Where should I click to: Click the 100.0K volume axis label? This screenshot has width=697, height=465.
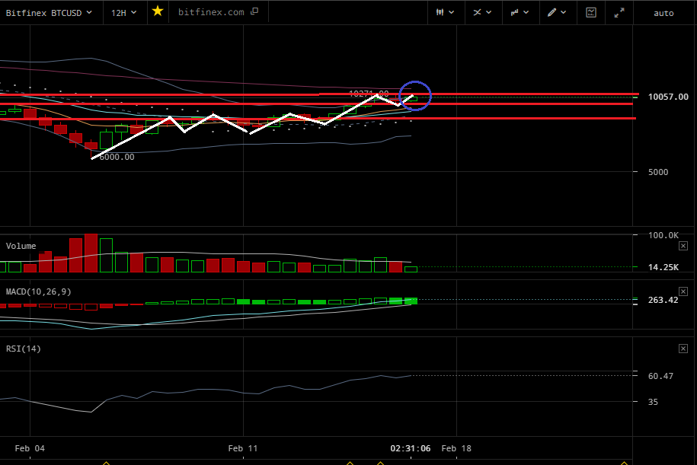[663, 235]
